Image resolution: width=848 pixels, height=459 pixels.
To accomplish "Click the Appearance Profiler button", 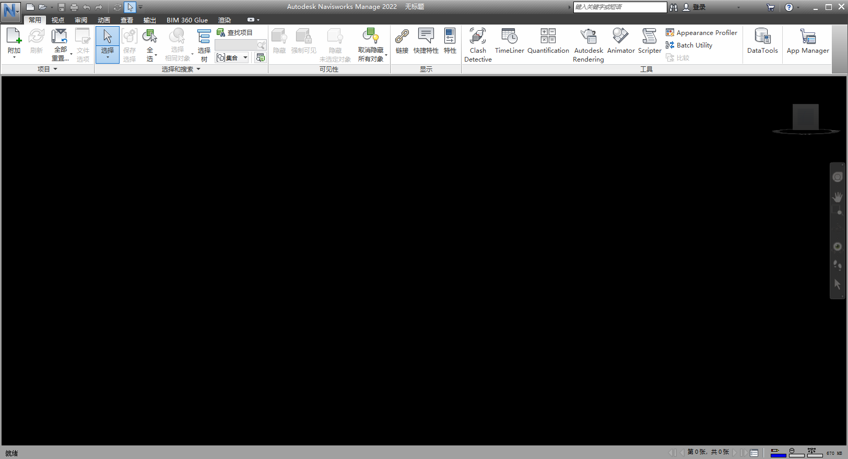I will pyautogui.click(x=701, y=32).
